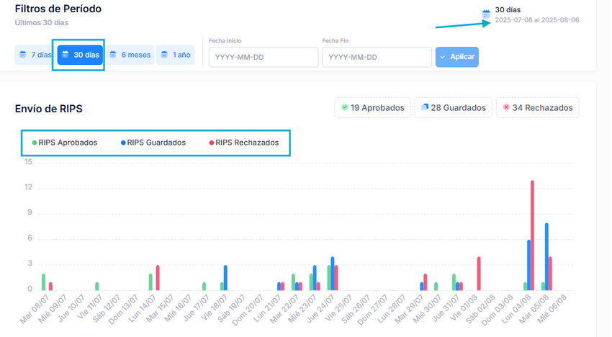This screenshot has height=337, width=612.
Task: Click the blue bar for Mar 05/08
Action: pos(547,256)
